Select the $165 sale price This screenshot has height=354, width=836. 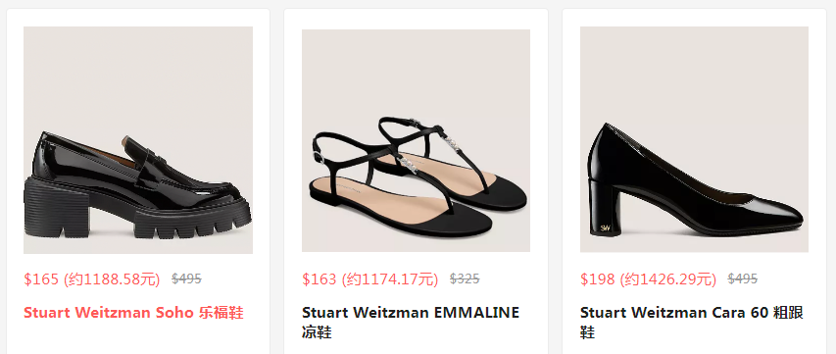click(41, 278)
